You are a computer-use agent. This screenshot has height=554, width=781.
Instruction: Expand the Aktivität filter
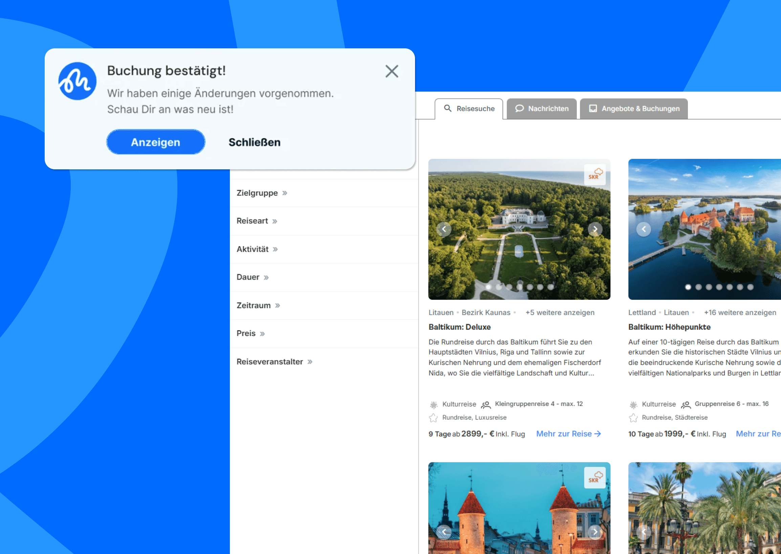click(x=324, y=249)
